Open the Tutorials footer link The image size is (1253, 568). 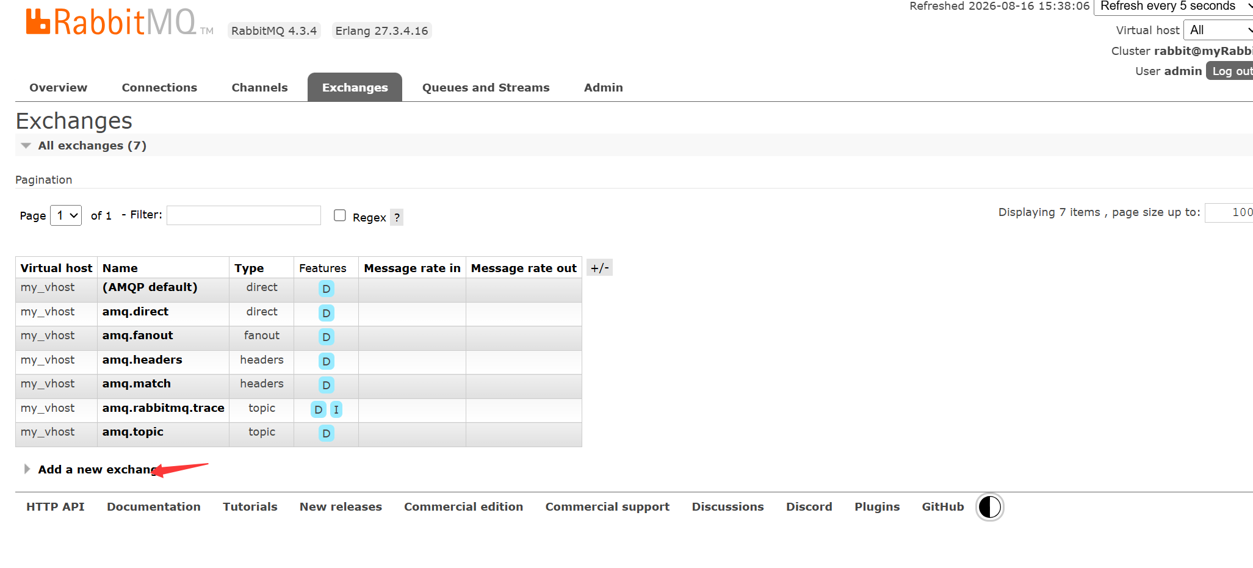(x=250, y=507)
